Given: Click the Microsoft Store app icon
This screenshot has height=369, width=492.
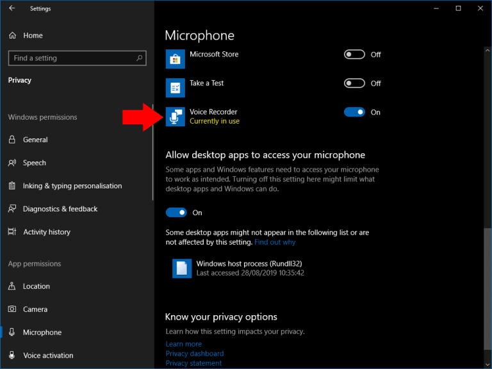Looking at the screenshot, I should coord(175,60).
